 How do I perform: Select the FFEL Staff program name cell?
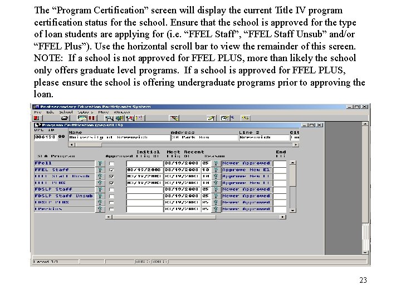(x=65, y=170)
